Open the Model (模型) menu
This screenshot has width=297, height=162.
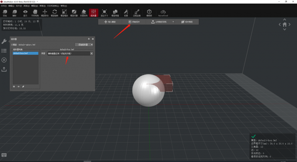(x=34, y=6)
